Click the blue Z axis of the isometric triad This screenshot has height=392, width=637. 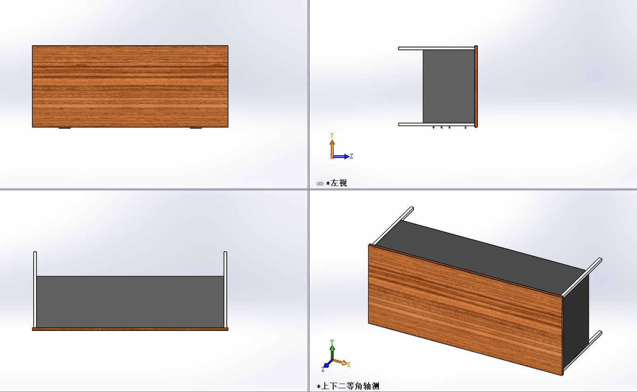[x=325, y=366]
